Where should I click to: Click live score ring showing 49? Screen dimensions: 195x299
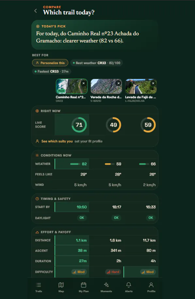114,125
